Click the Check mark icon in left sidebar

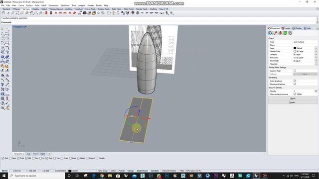point(7,103)
